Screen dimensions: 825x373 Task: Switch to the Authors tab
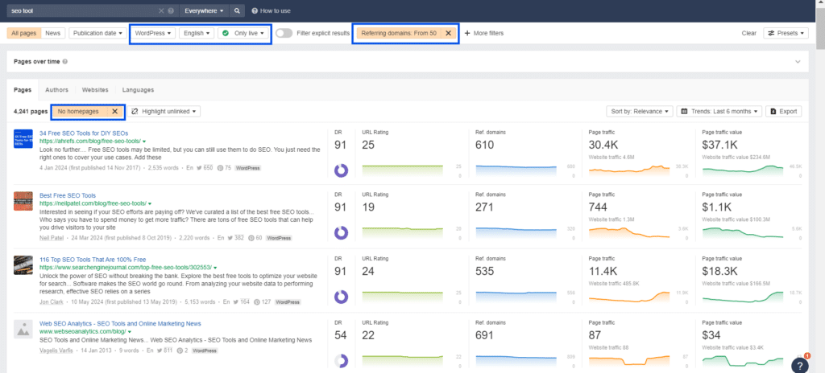57,90
